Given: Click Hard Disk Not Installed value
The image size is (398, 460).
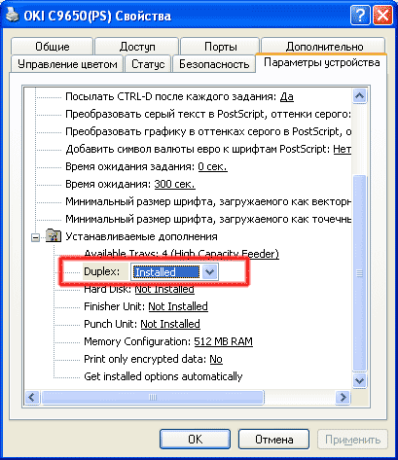Looking at the screenshot, I should pyautogui.click(x=164, y=289).
